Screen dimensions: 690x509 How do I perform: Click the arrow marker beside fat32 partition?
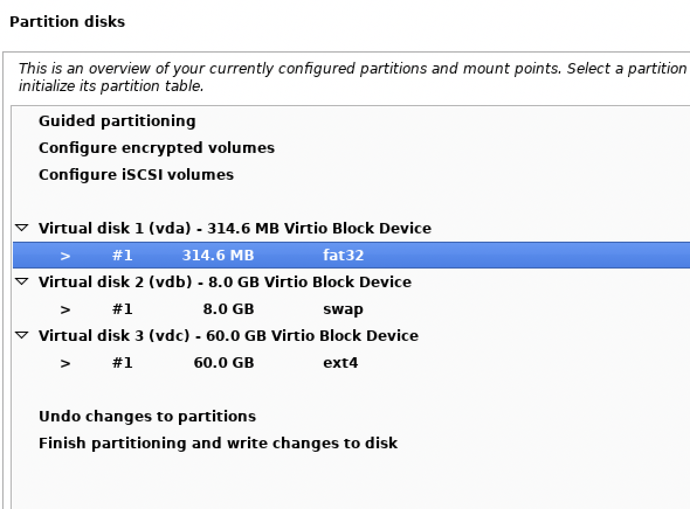(65, 256)
